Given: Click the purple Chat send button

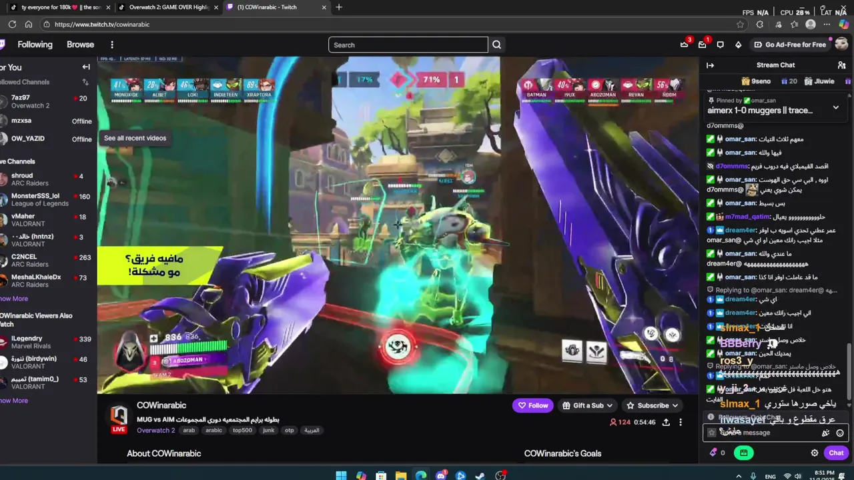Looking at the screenshot, I should 836,453.
